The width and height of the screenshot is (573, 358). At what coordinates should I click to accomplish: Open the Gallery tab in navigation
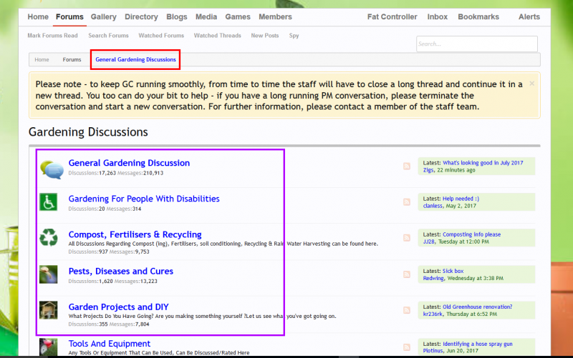pyautogui.click(x=104, y=16)
